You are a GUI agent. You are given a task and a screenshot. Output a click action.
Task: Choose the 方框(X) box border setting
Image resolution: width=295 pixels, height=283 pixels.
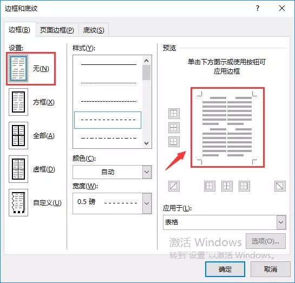tap(18, 102)
